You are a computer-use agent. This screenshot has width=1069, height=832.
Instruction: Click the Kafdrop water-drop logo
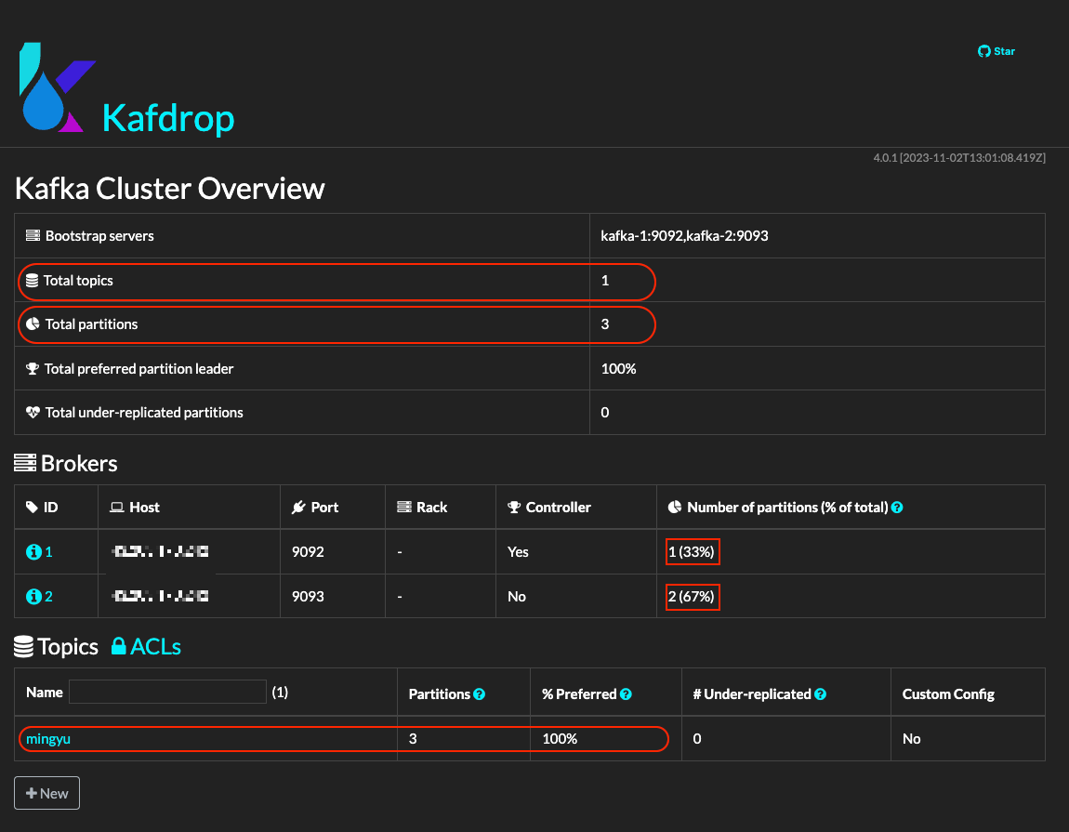(x=58, y=87)
